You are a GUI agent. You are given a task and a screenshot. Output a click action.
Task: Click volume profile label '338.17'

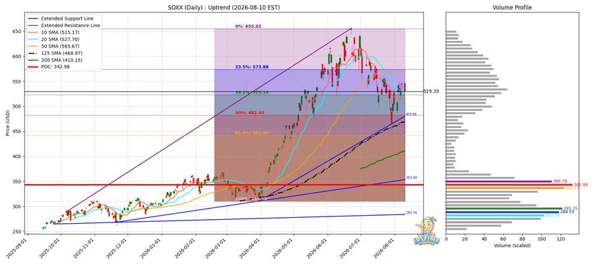pos(572,188)
